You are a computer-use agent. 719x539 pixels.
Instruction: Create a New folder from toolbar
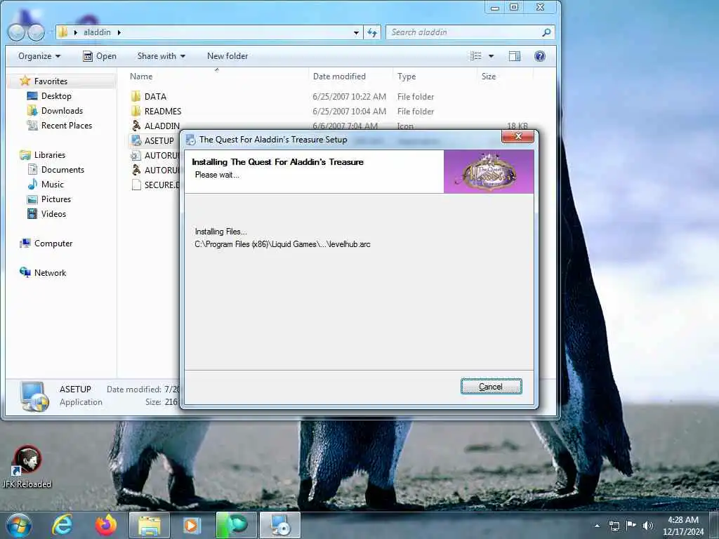coord(227,56)
